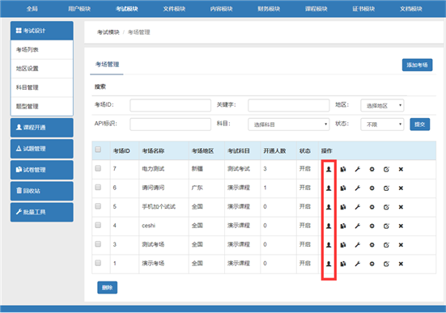Check the checkbox for 演示考场 row
Viewport: 446px width, 313px height.
(98, 263)
